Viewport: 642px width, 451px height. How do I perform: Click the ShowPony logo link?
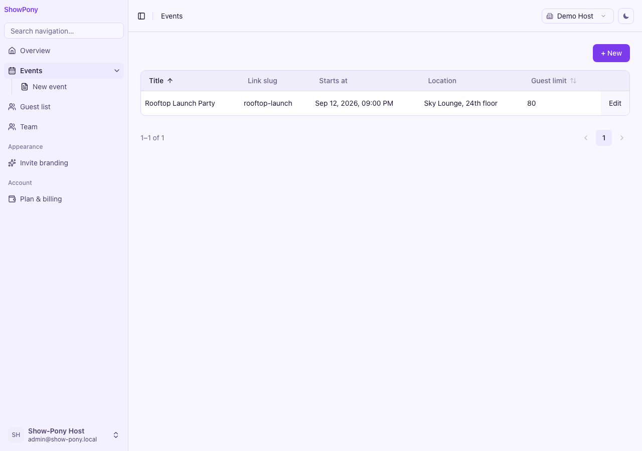point(21,10)
